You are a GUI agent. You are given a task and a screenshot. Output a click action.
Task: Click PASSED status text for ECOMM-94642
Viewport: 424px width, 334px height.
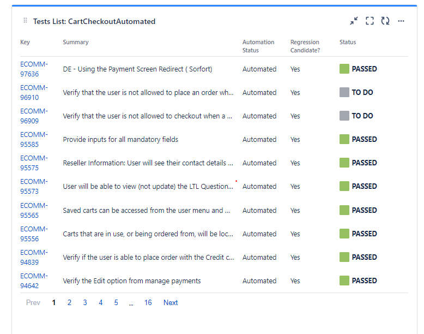(x=364, y=281)
